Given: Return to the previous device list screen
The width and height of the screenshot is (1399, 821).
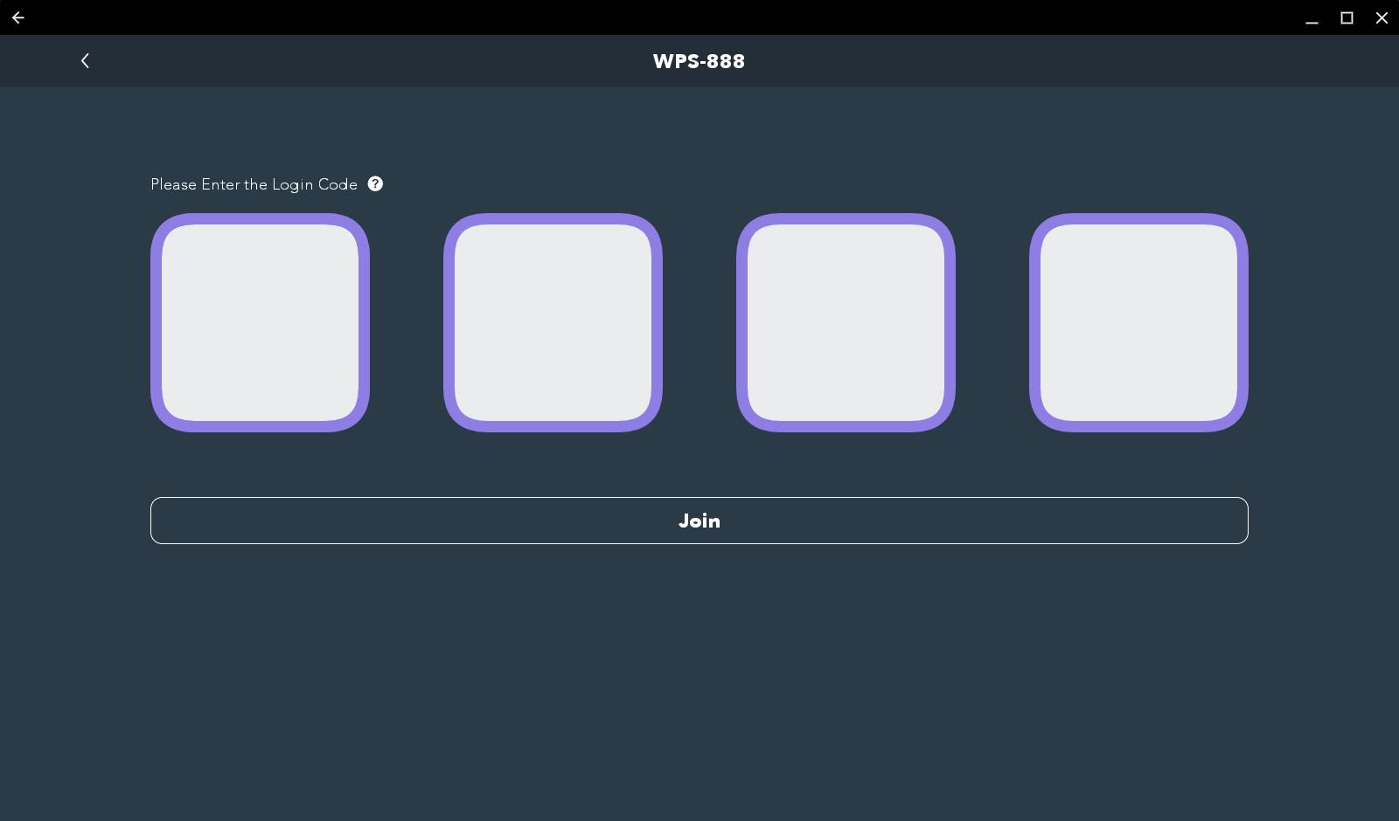Looking at the screenshot, I should click(x=85, y=60).
